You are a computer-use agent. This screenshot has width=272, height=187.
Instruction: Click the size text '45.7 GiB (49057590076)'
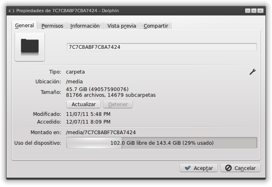[97, 89]
